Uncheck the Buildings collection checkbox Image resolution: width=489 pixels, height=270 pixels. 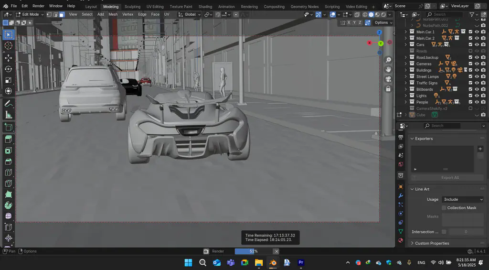470,70
